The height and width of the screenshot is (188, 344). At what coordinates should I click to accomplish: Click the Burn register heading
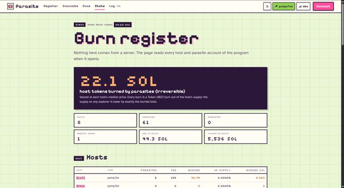pos(136,39)
